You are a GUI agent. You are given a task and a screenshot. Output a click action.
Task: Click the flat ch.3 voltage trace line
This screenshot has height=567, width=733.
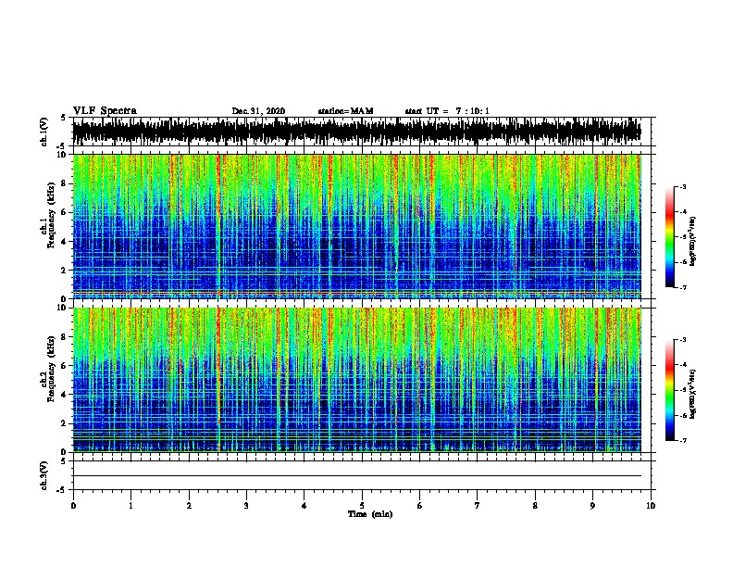coord(356,476)
